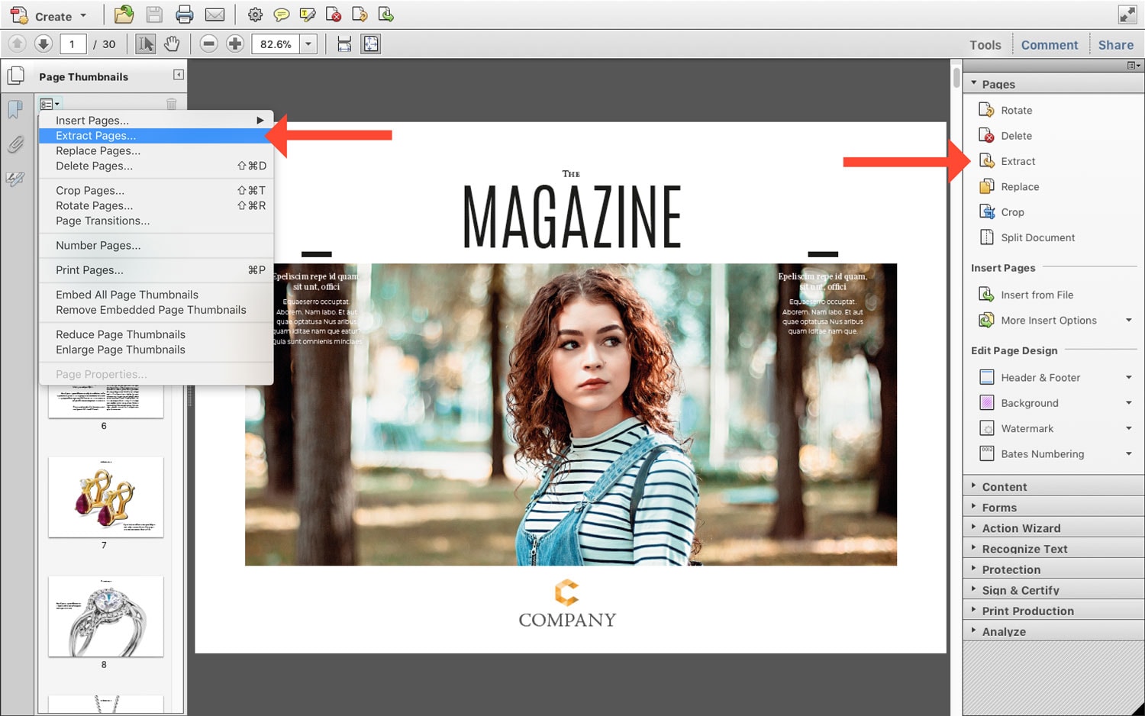Select the page 7 thumbnail

click(105, 498)
